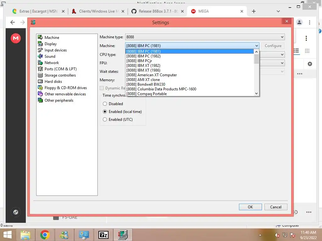The width and height of the screenshot is (322, 241).
Task: Choose [8088] IBM XT (1986)
Action: [190, 70]
